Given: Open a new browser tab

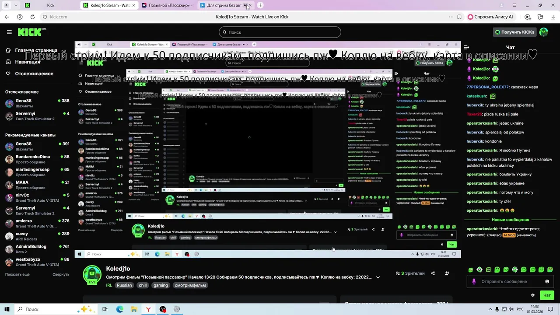Looking at the screenshot, I should coord(260,5).
